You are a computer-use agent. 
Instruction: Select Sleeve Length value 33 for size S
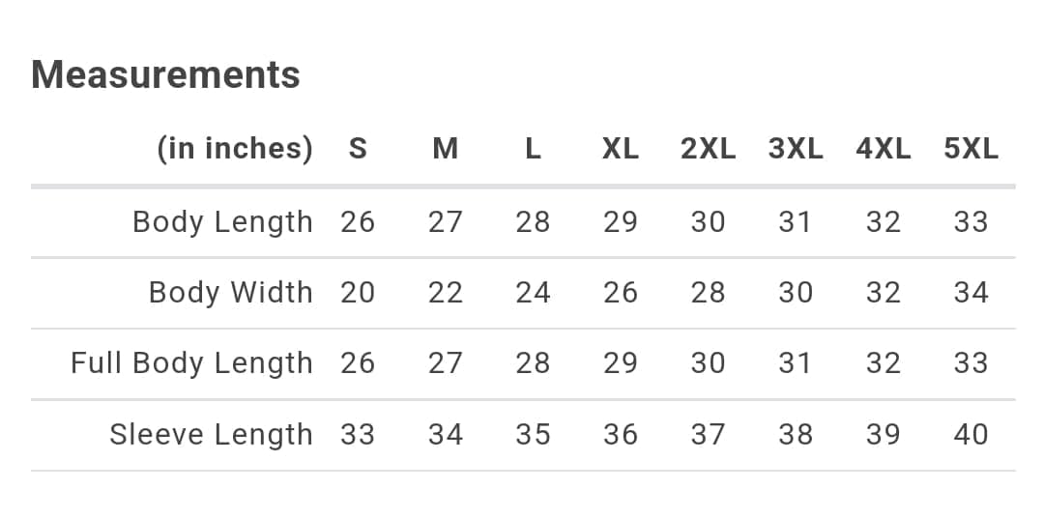pos(358,435)
